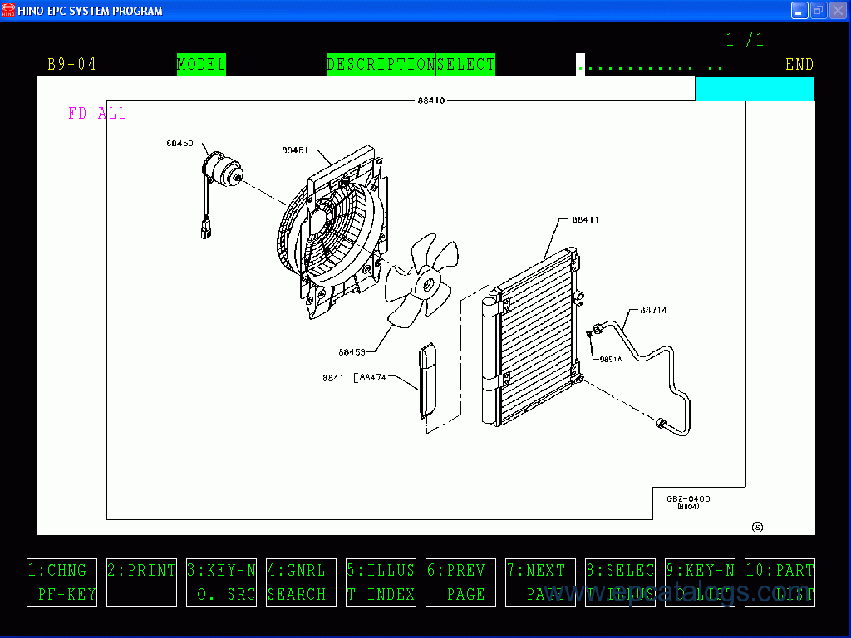Click the GBZ-040D illustration code

tap(688, 499)
